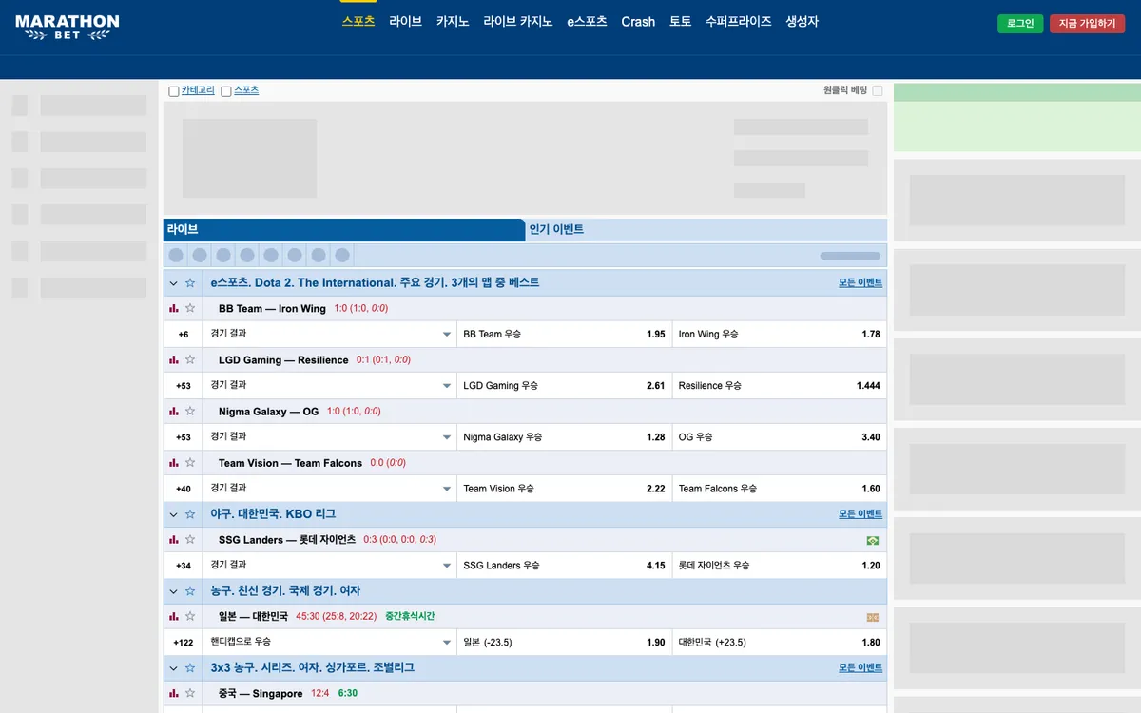Open the 수퍼프라이즈 nav item

click(739, 21)
